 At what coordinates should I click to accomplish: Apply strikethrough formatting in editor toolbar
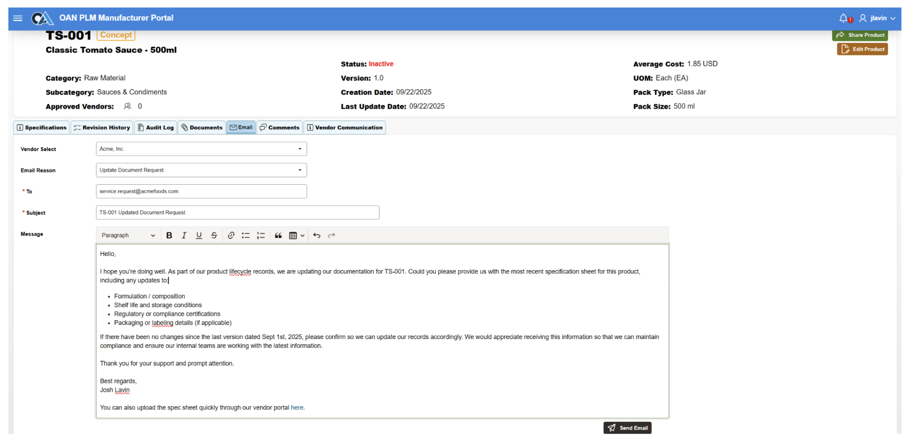(214, 236)
